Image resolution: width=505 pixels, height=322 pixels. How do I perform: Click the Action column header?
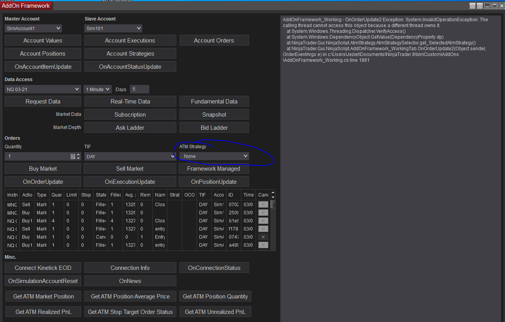[27, 195]
